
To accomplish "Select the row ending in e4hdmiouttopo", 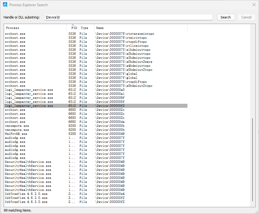I will [x=96, y=66].
